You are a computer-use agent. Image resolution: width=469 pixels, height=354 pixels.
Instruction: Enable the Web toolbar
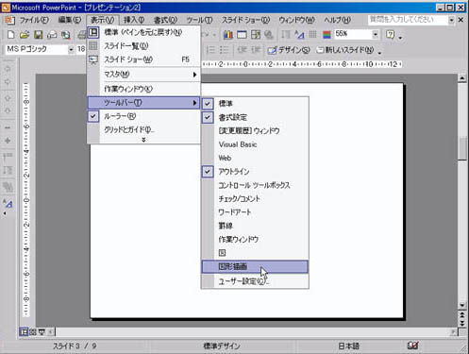(x=255, y=158)
